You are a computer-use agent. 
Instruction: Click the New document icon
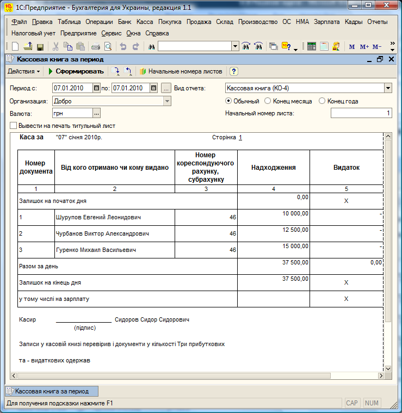click(15, 47)
